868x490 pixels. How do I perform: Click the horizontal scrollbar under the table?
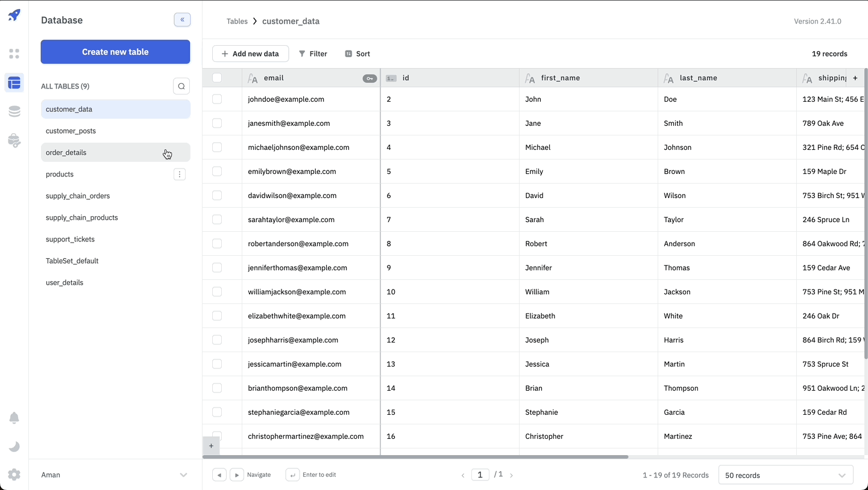tap(416, 457)
